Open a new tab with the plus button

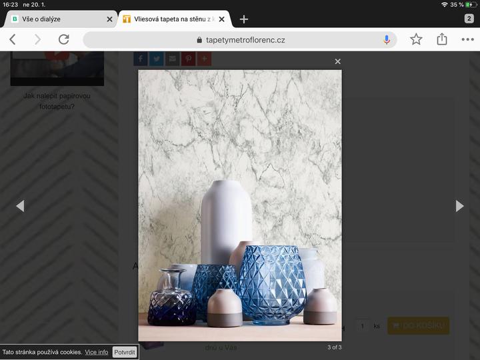244,19
